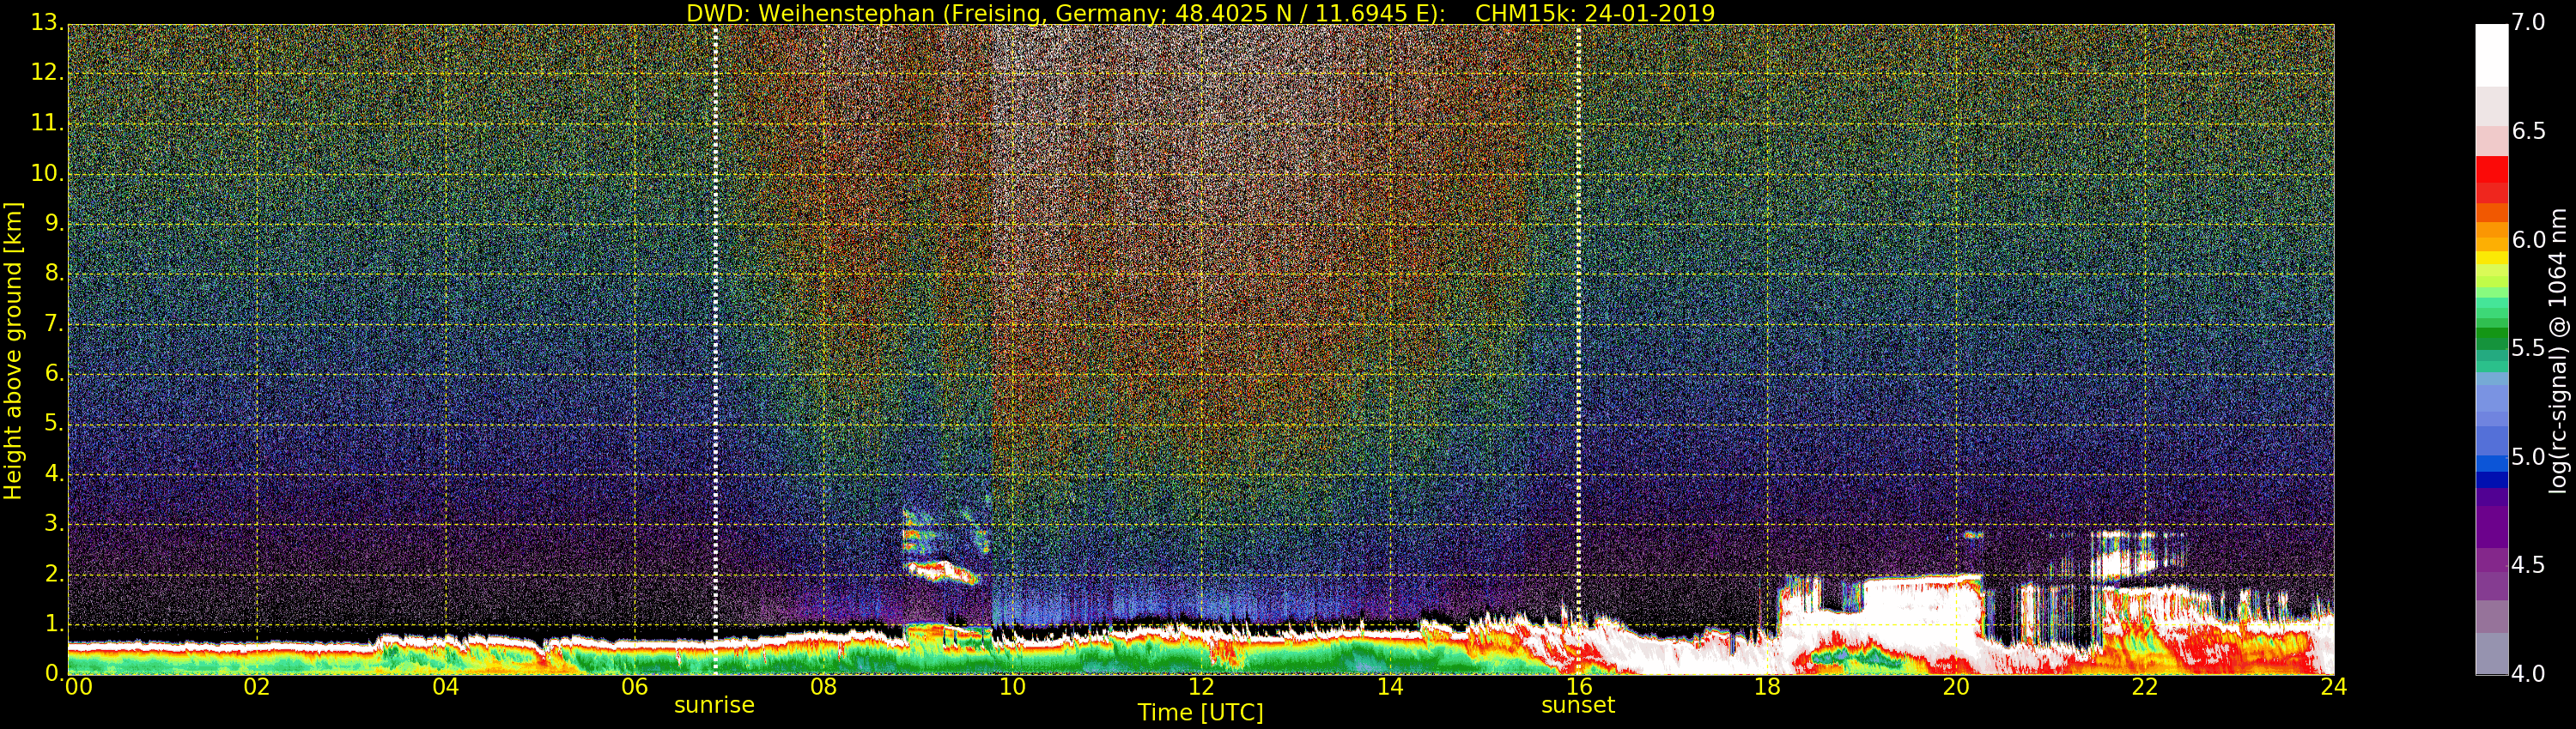Click the colorbar value label '5.0'
Viewport: 2576px width, 729px height.
pyautogui.click(x=2528, y=456)
